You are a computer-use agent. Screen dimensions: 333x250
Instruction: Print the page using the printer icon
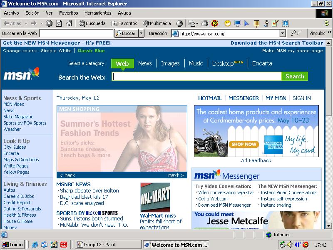coord(205,23)
